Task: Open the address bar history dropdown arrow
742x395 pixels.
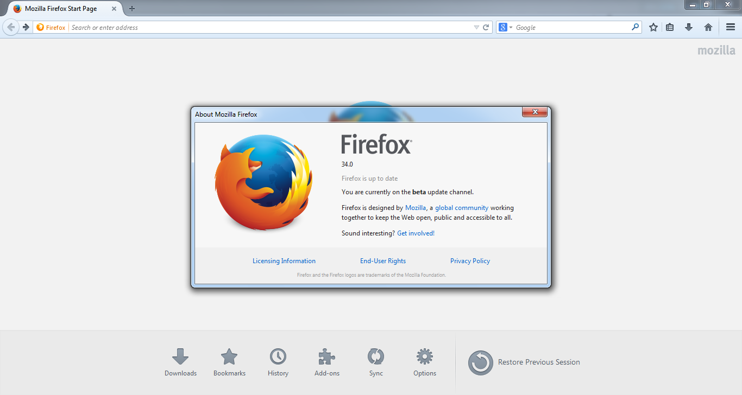Action: (x=476, y=27)
